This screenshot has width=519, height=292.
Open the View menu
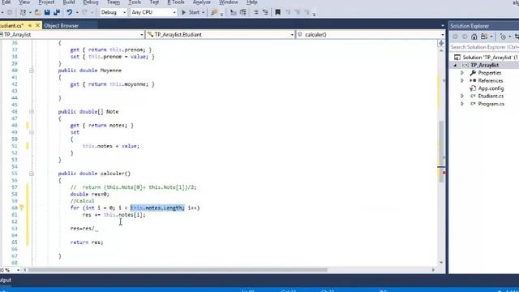(24, 2)
